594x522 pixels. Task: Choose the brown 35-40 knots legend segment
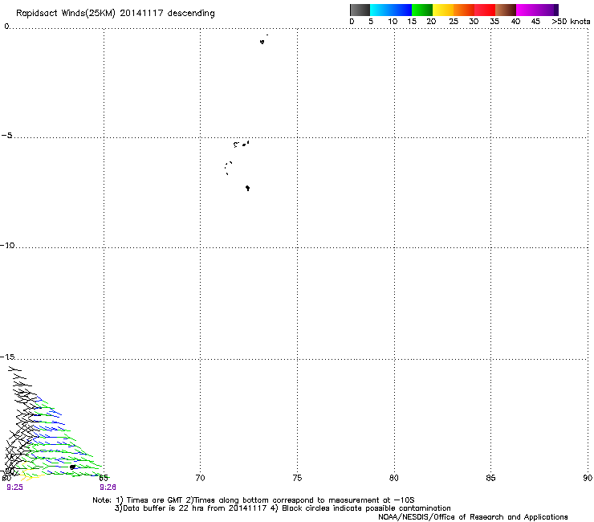point(506,10)
